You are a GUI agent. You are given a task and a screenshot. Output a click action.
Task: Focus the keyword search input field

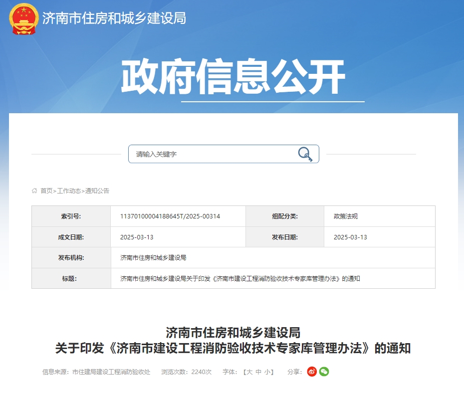(212, 154)
